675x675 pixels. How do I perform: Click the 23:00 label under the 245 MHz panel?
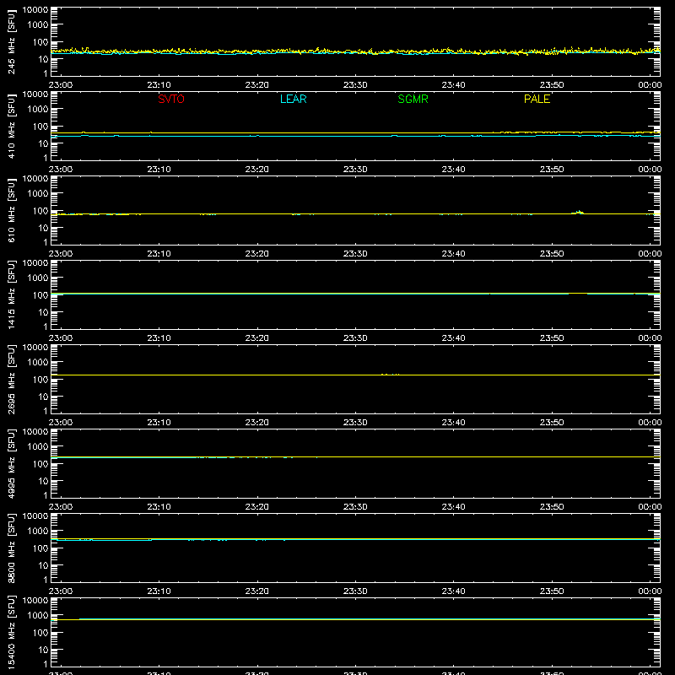pos(61,85)
